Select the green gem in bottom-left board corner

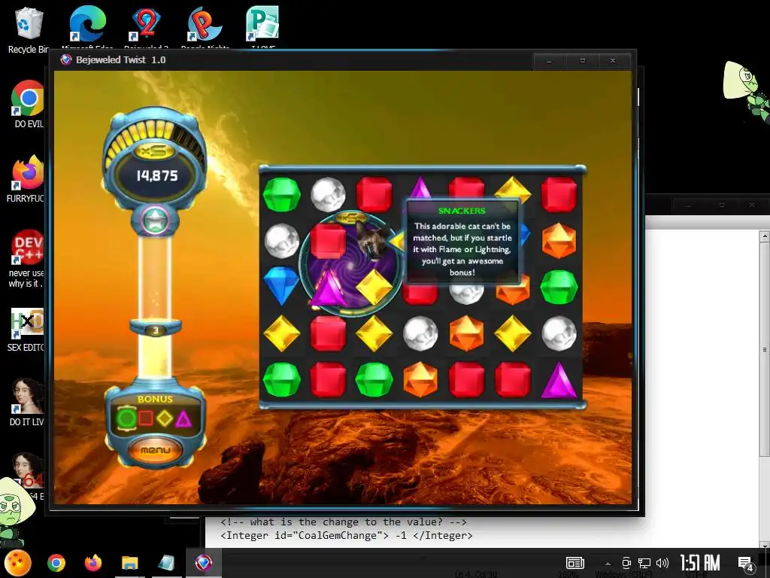coord(281,379)
